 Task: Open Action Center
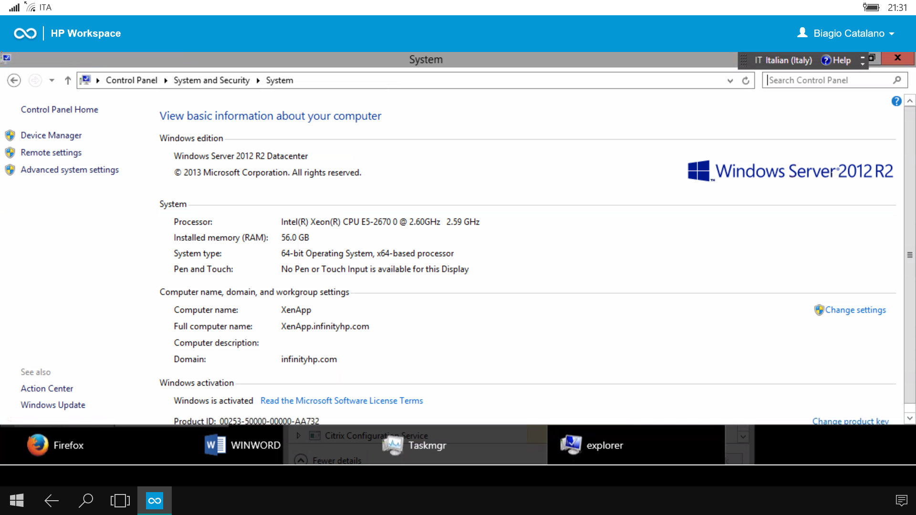[47, 389]
